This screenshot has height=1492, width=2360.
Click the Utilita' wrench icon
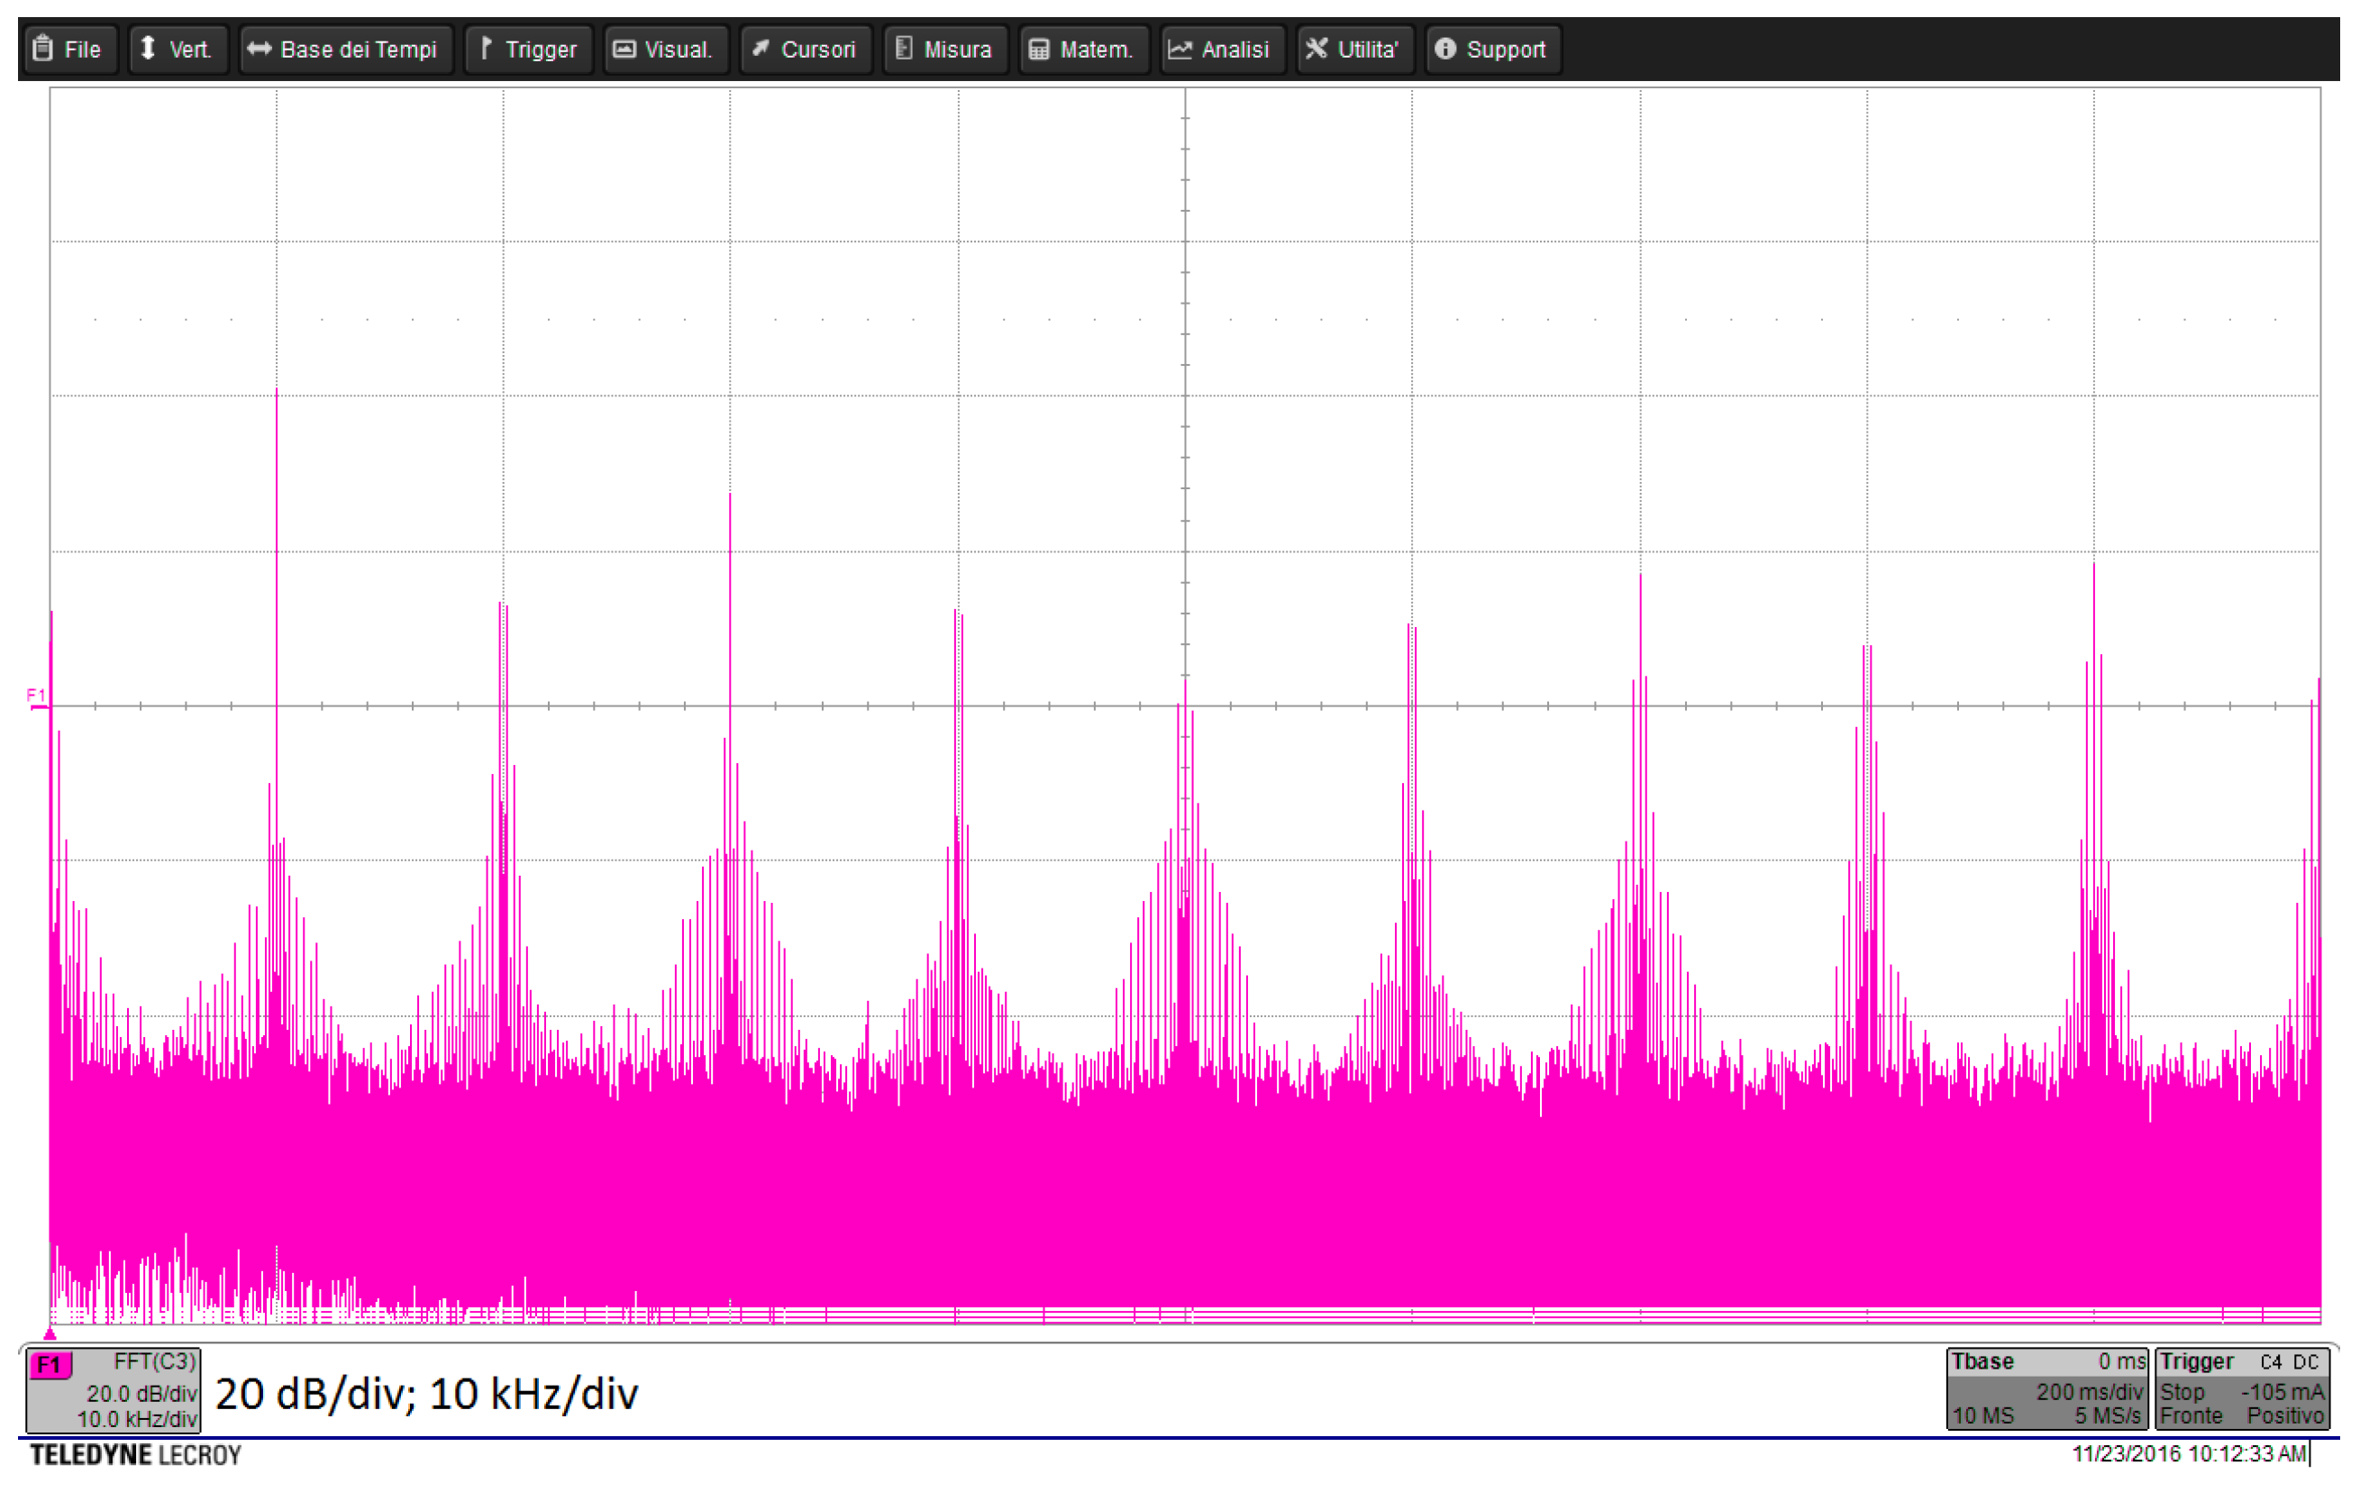(1317, 48)
